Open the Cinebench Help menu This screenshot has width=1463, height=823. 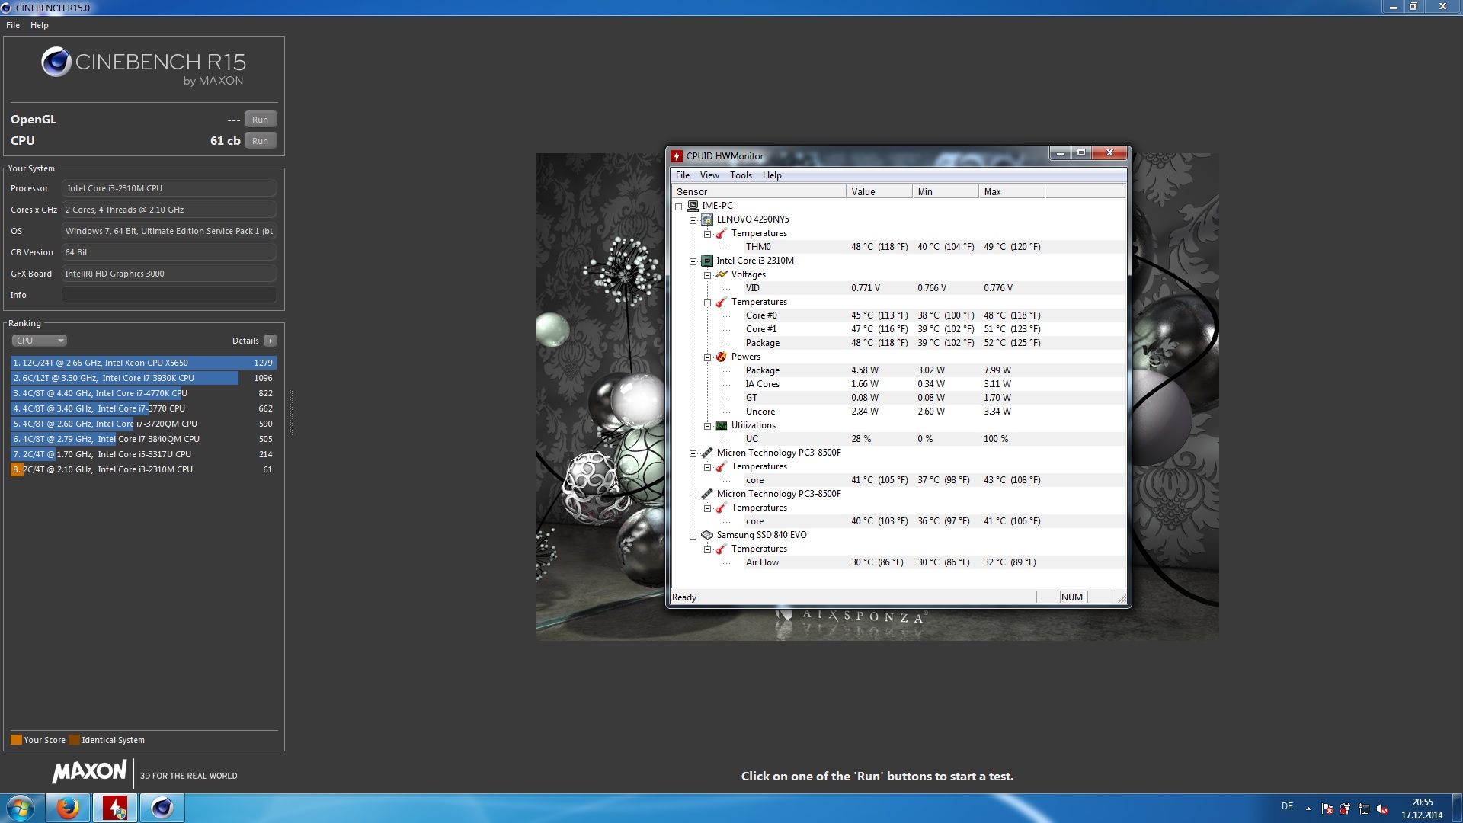39,25
